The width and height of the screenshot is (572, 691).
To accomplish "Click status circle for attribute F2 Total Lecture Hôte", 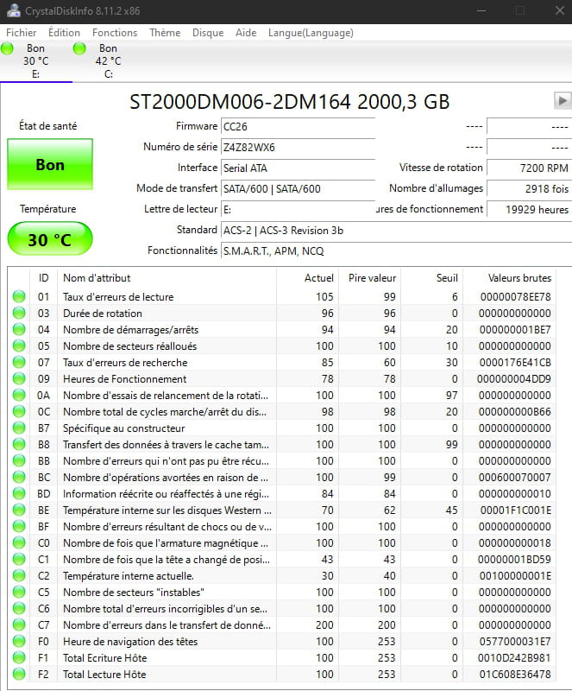I will point(19,675).
